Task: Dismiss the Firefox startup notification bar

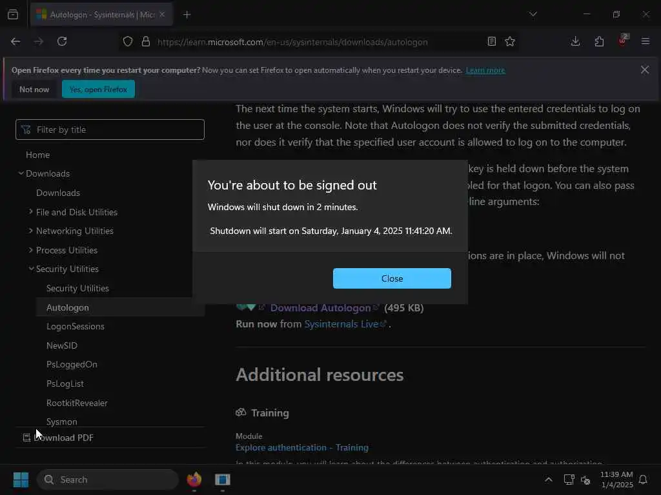Action: point(645,70)
